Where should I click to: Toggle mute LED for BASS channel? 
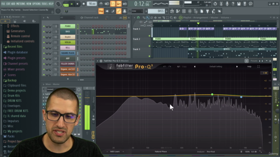click(x=44, y=32)
